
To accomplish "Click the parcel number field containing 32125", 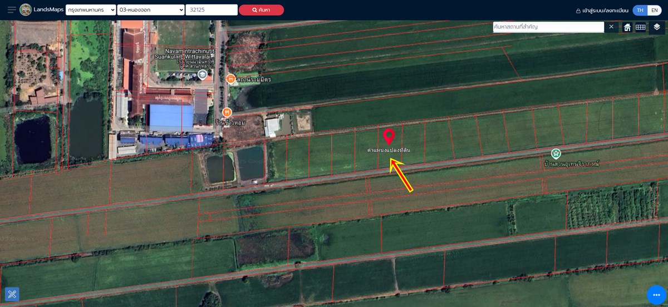I will point(212,10).
